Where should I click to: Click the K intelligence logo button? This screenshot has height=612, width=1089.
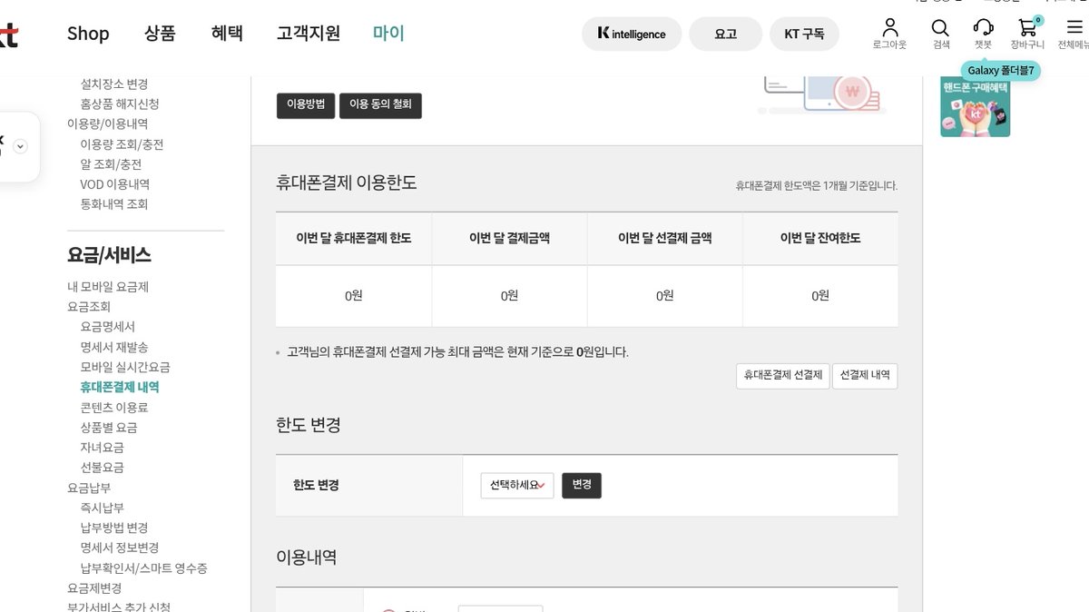coord(632,34)
